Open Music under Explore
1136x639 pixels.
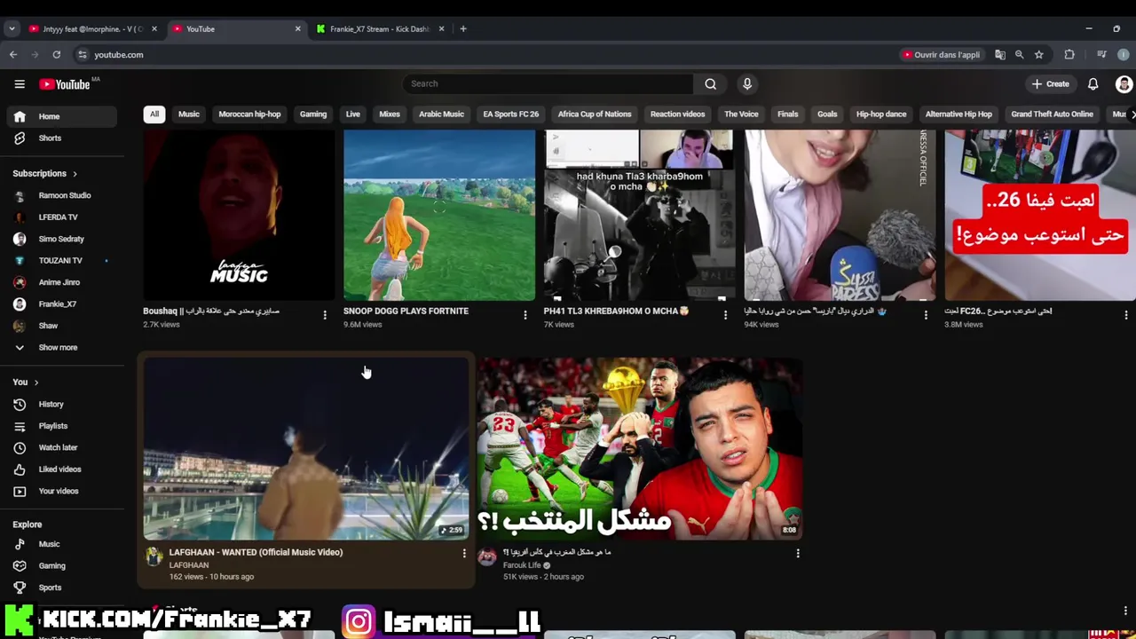click(x=61, y=544)
